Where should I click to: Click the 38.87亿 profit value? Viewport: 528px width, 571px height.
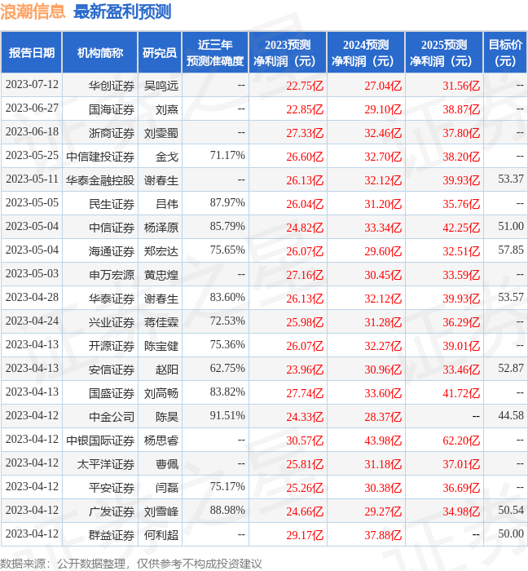coord(461,109)
